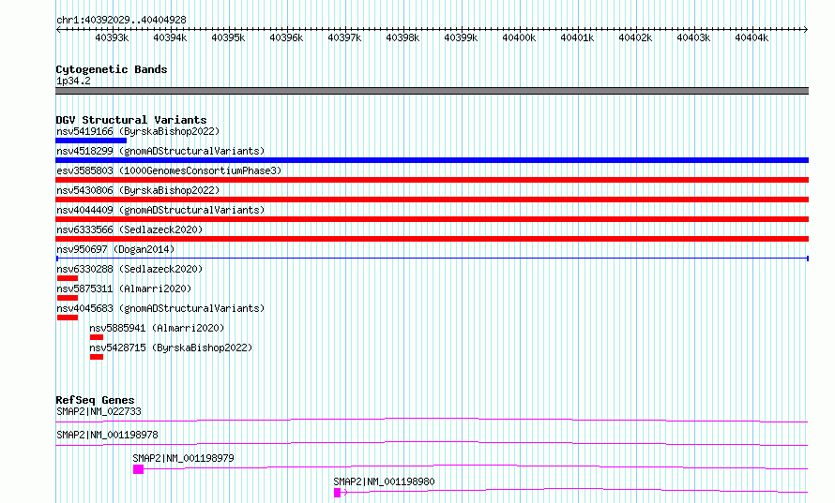Viewport: 835px width, 503px height.
Task: Open nsv5885941 (Almarri2020) label
Action: point(157,328)
